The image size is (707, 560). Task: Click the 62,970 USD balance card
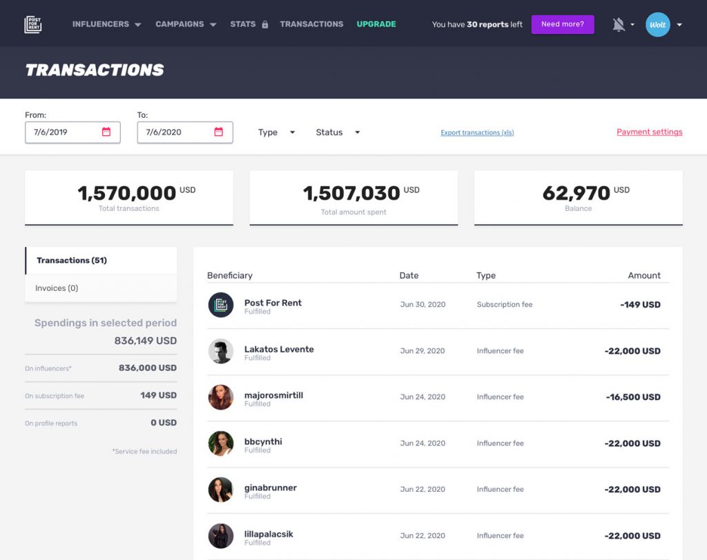(x=579, y=197)
